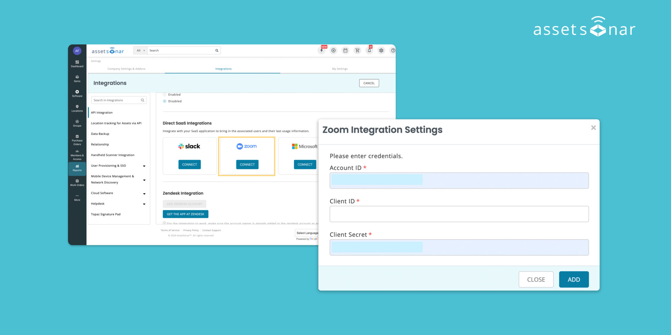The height and width of the screenshot is (335, 671).
Task: Click ADD in the Zoom Integration dialog
Action: [574, 279]
